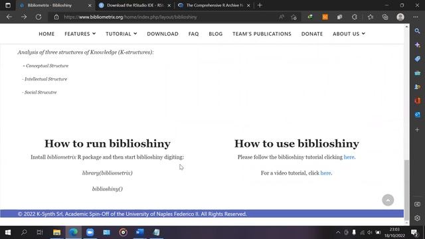Select 'library(bibliometrix)' code text
Viewport: 425px width, 239px height.
(x=108, y=173)
